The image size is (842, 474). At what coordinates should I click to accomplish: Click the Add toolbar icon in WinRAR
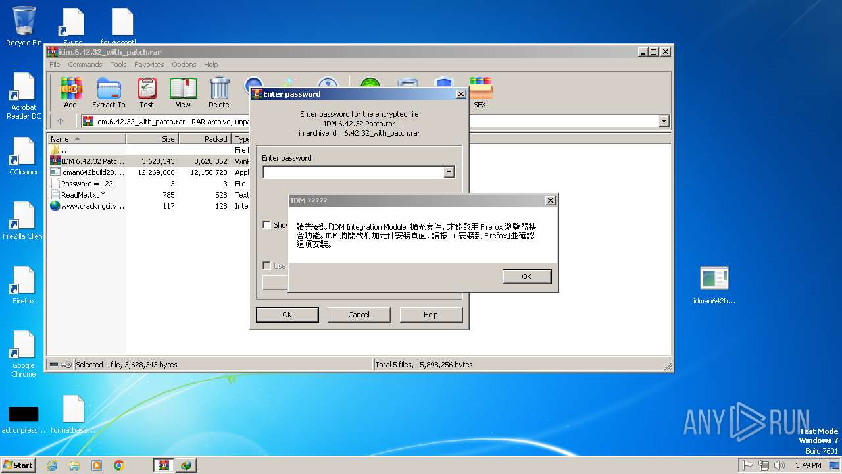70,92
